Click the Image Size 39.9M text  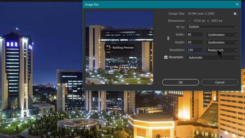tap(201, 14)
